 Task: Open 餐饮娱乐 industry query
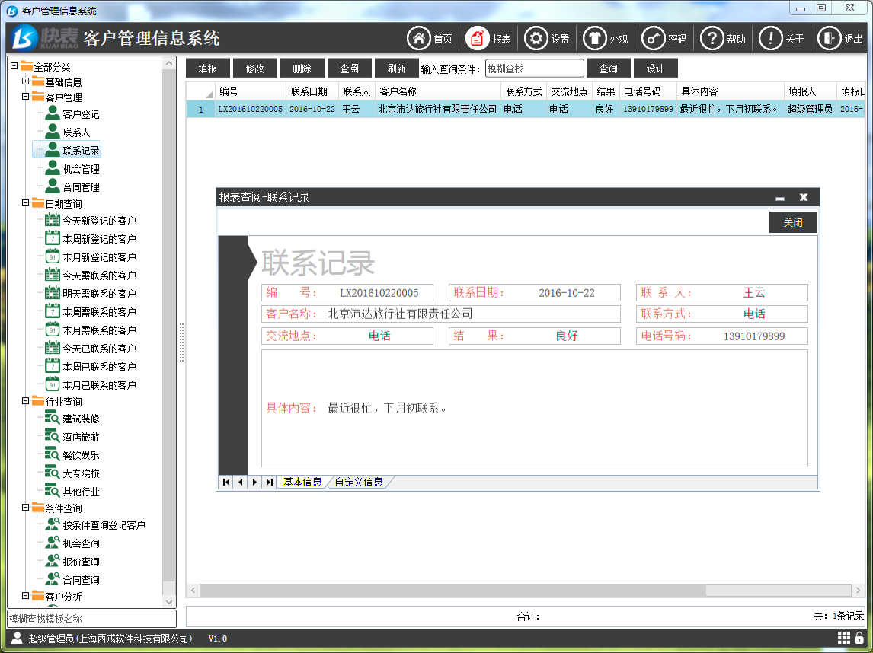tap(81, 455)
